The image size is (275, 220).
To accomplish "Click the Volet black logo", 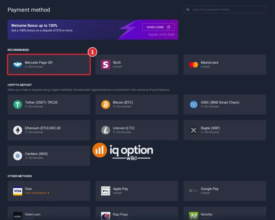I will point(18,216).
